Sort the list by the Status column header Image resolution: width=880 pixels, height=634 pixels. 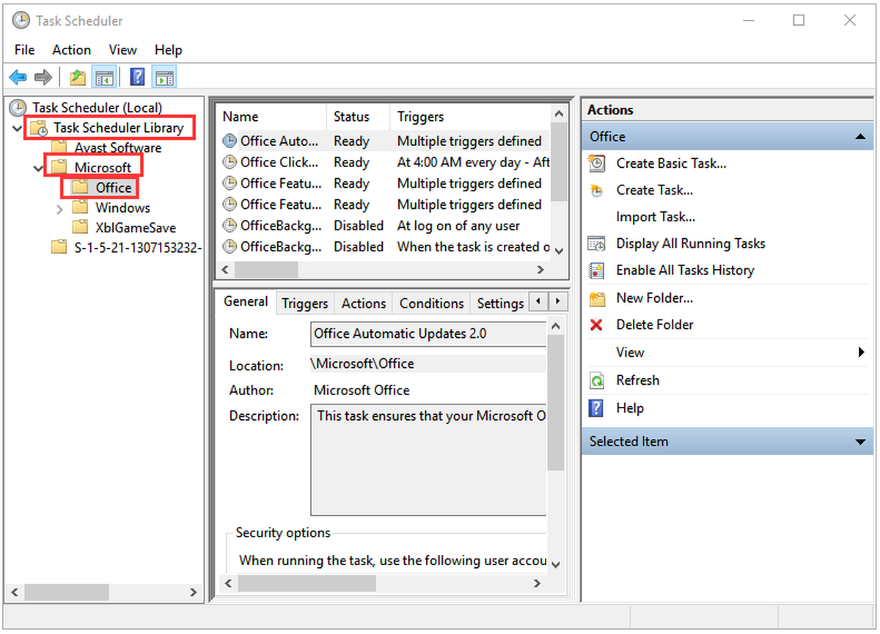click(x=358, y=117)
